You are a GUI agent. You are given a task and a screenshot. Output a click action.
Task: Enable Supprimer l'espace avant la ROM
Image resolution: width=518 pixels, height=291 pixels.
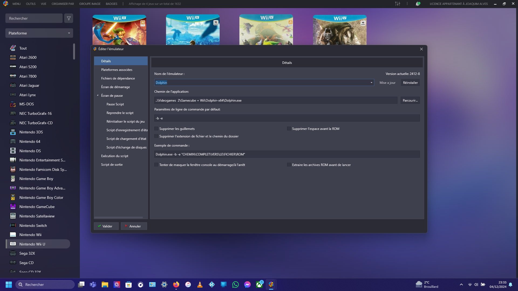coord(289,129)
